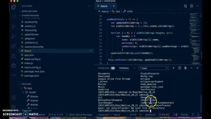Open the Search view in activity bar
Screen dimensions: 211x119
coord(14,17)
